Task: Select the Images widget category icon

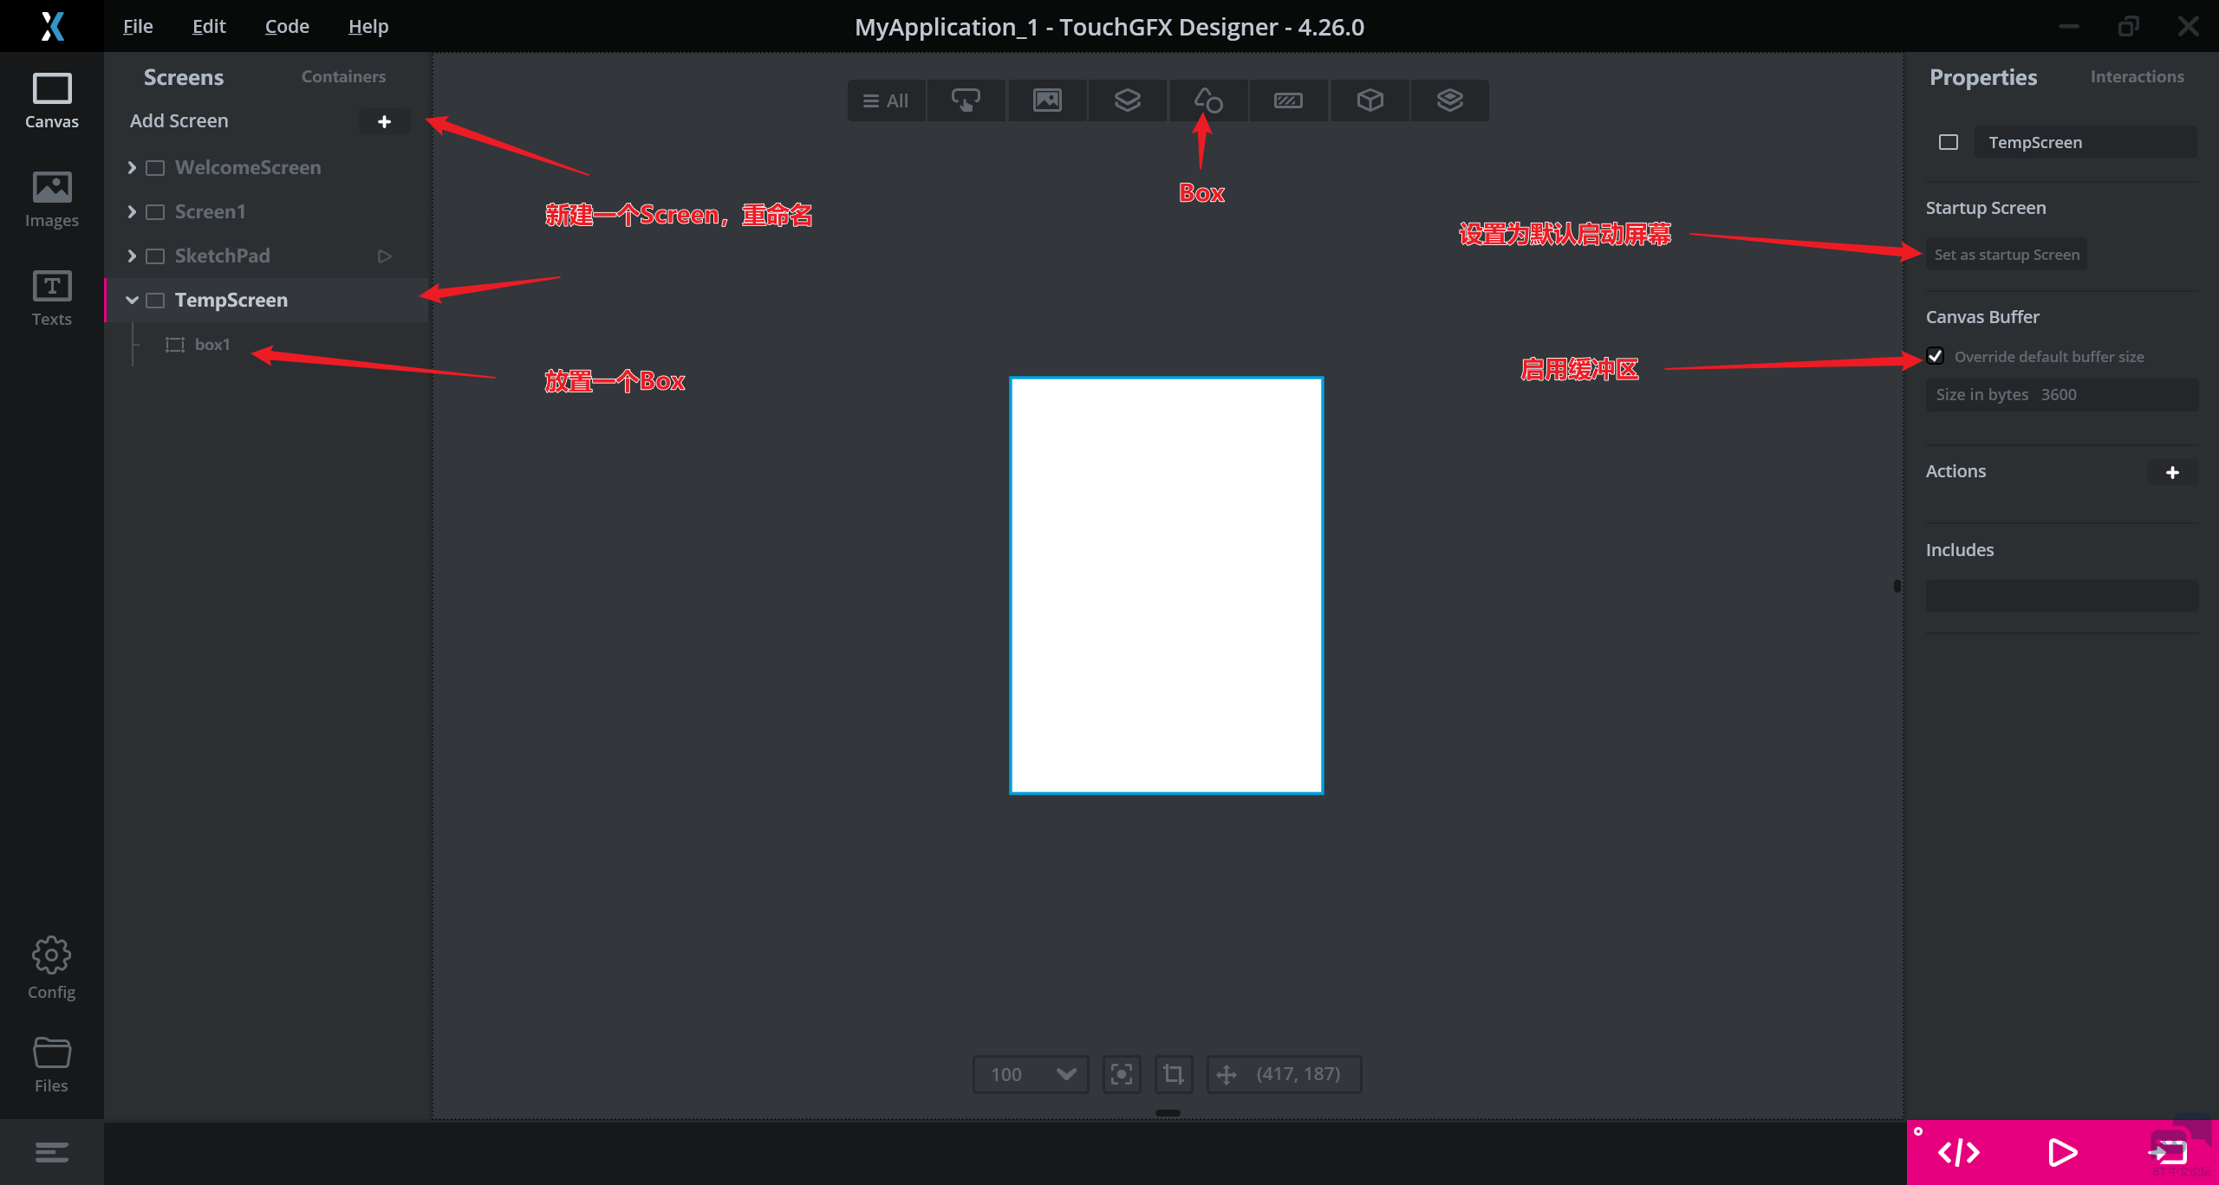Action: click(x=1047, y=100)
